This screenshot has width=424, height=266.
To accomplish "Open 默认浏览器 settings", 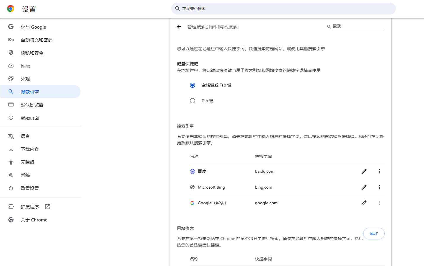I will [40, 105].
